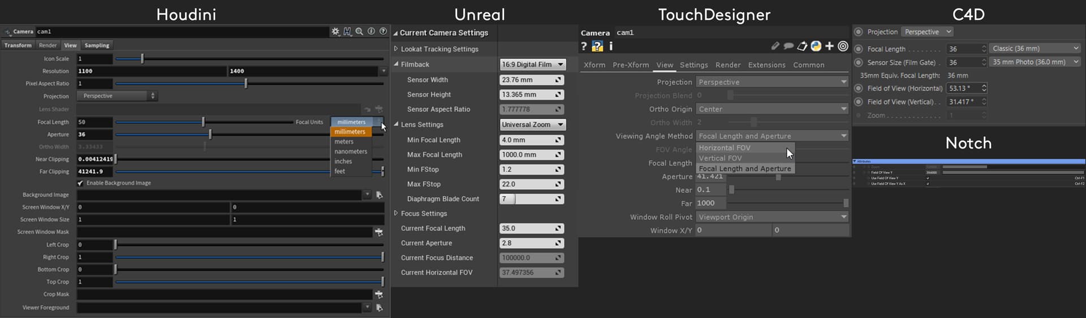Click Lens Shader node chooser icon
Image resolution: width=1086 pixels, height=318 pixels.
point(379,109)
